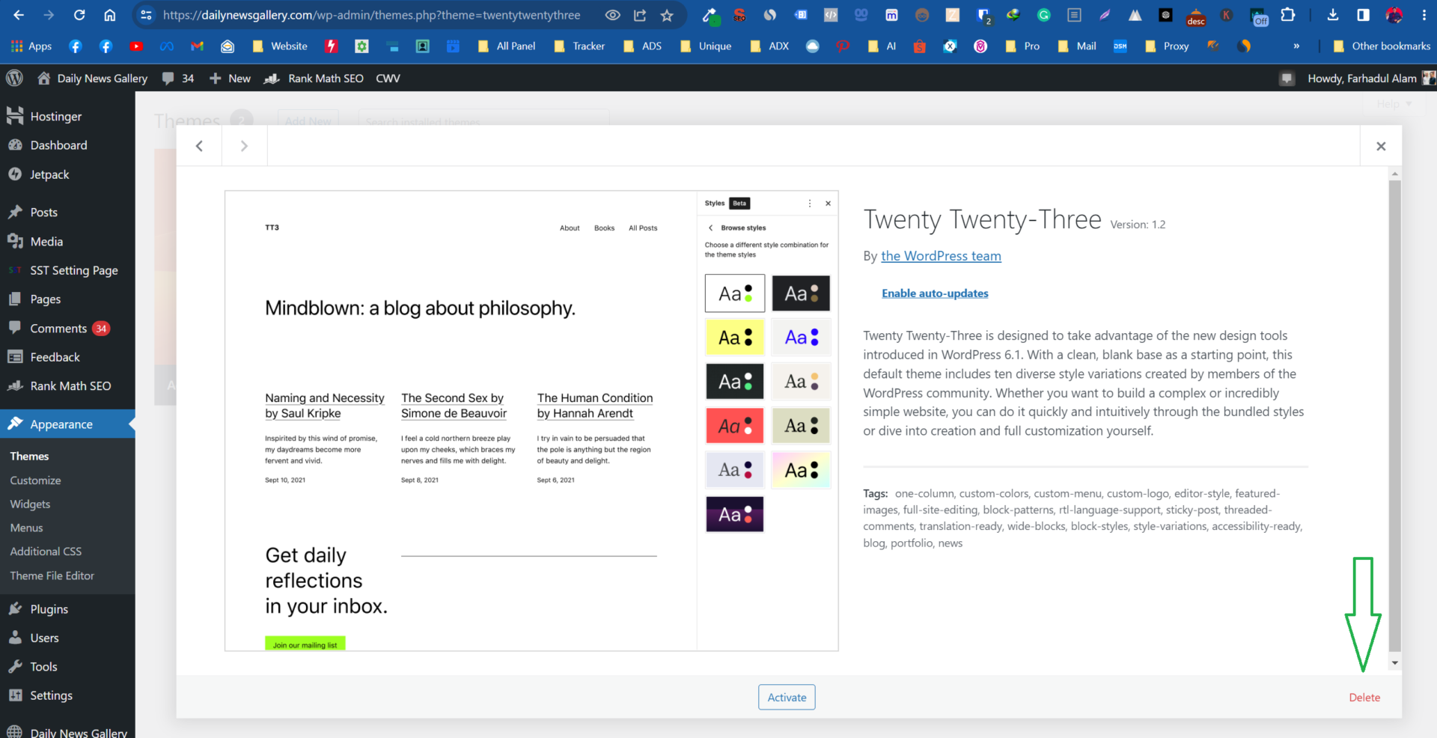
Task: Close the theme details overlay
Action: (1381, 146)
